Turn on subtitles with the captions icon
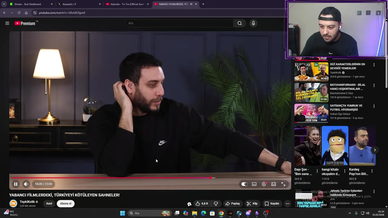The width and height of the screenshot is (388, 218). tap(254, 184)
